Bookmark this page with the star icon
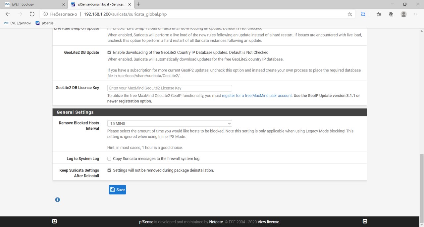This screenshot has width=424, height=227. click(x=350, y=14)
